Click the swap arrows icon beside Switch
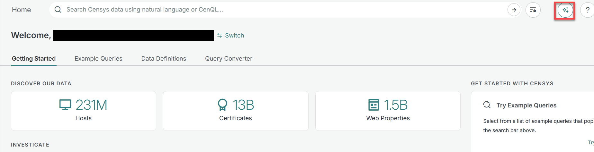594x152 pixels. [x=220, y=36]
